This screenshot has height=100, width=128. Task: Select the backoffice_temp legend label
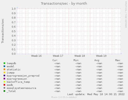tap(18, 82)
